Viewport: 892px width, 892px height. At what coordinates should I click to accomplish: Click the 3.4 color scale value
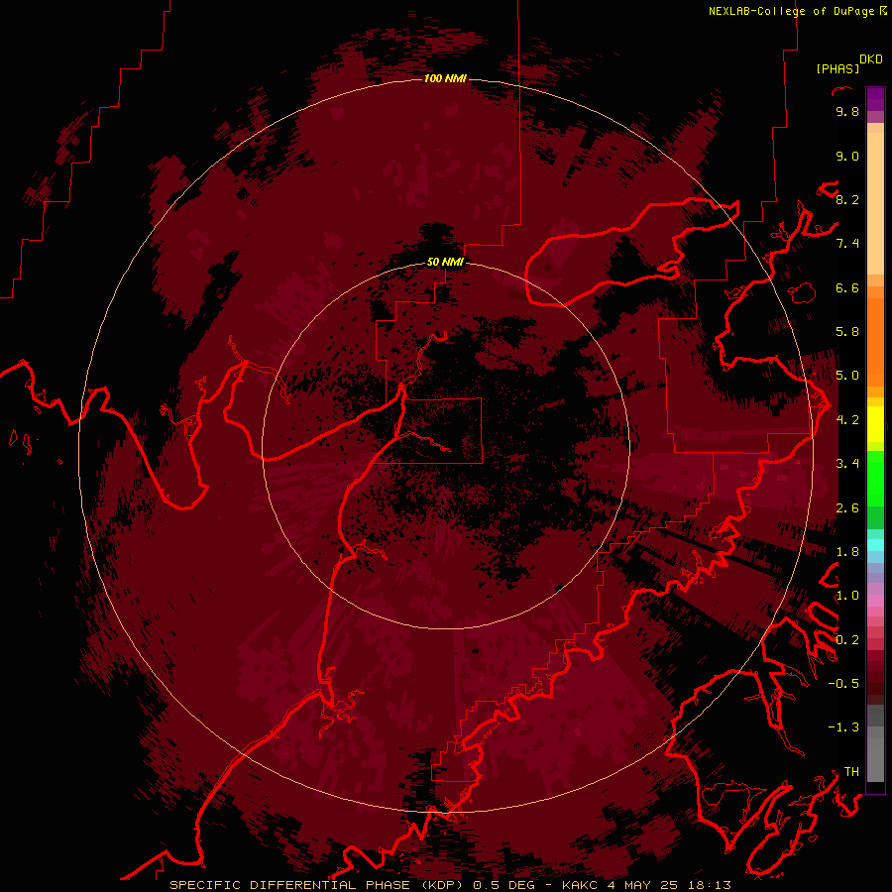pos(847,464)
